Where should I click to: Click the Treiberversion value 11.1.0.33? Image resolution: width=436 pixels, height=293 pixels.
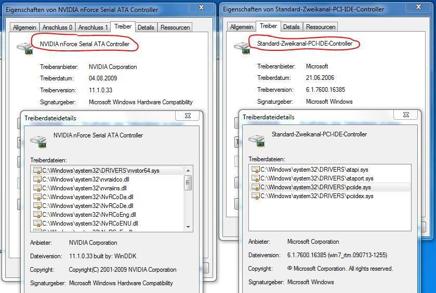100,90
